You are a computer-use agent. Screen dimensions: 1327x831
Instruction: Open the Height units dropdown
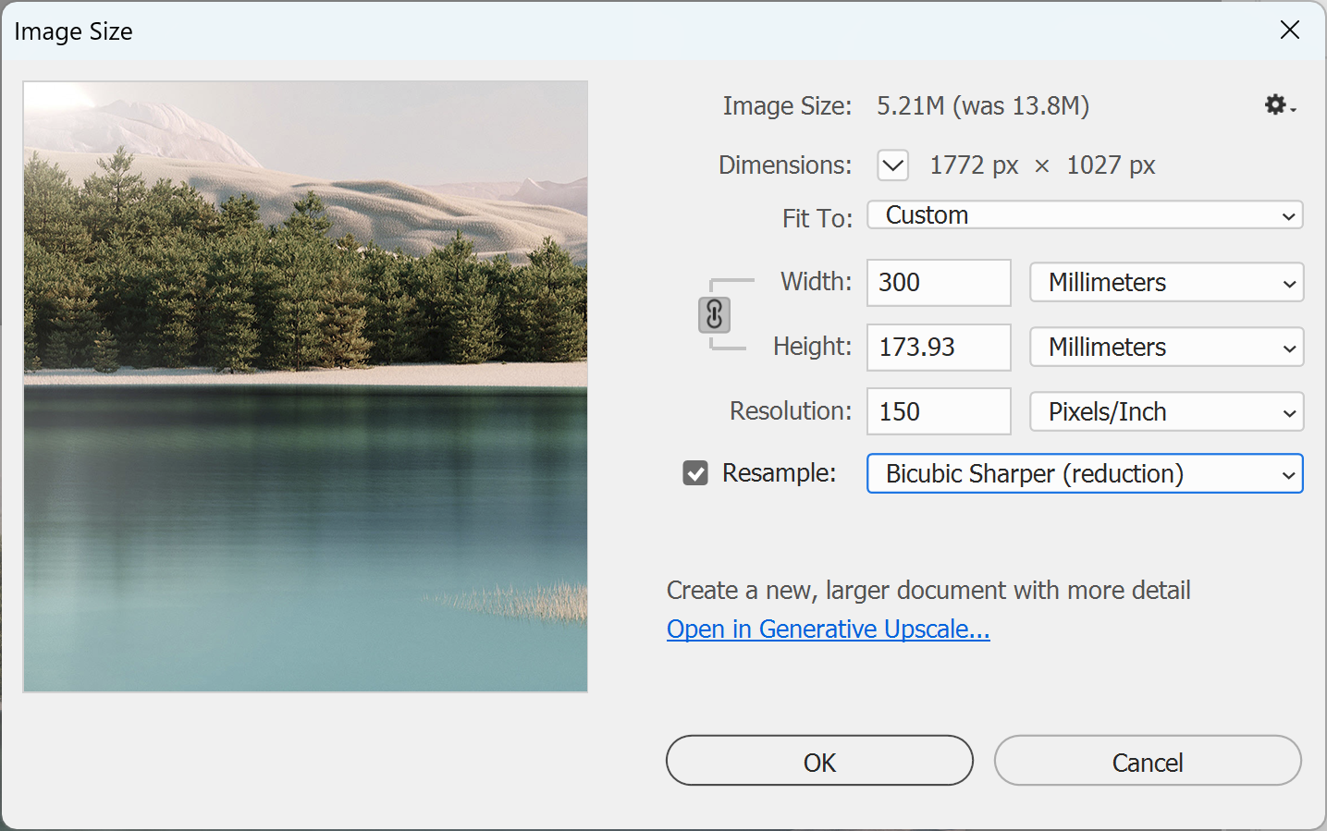tap(1167, 348)
